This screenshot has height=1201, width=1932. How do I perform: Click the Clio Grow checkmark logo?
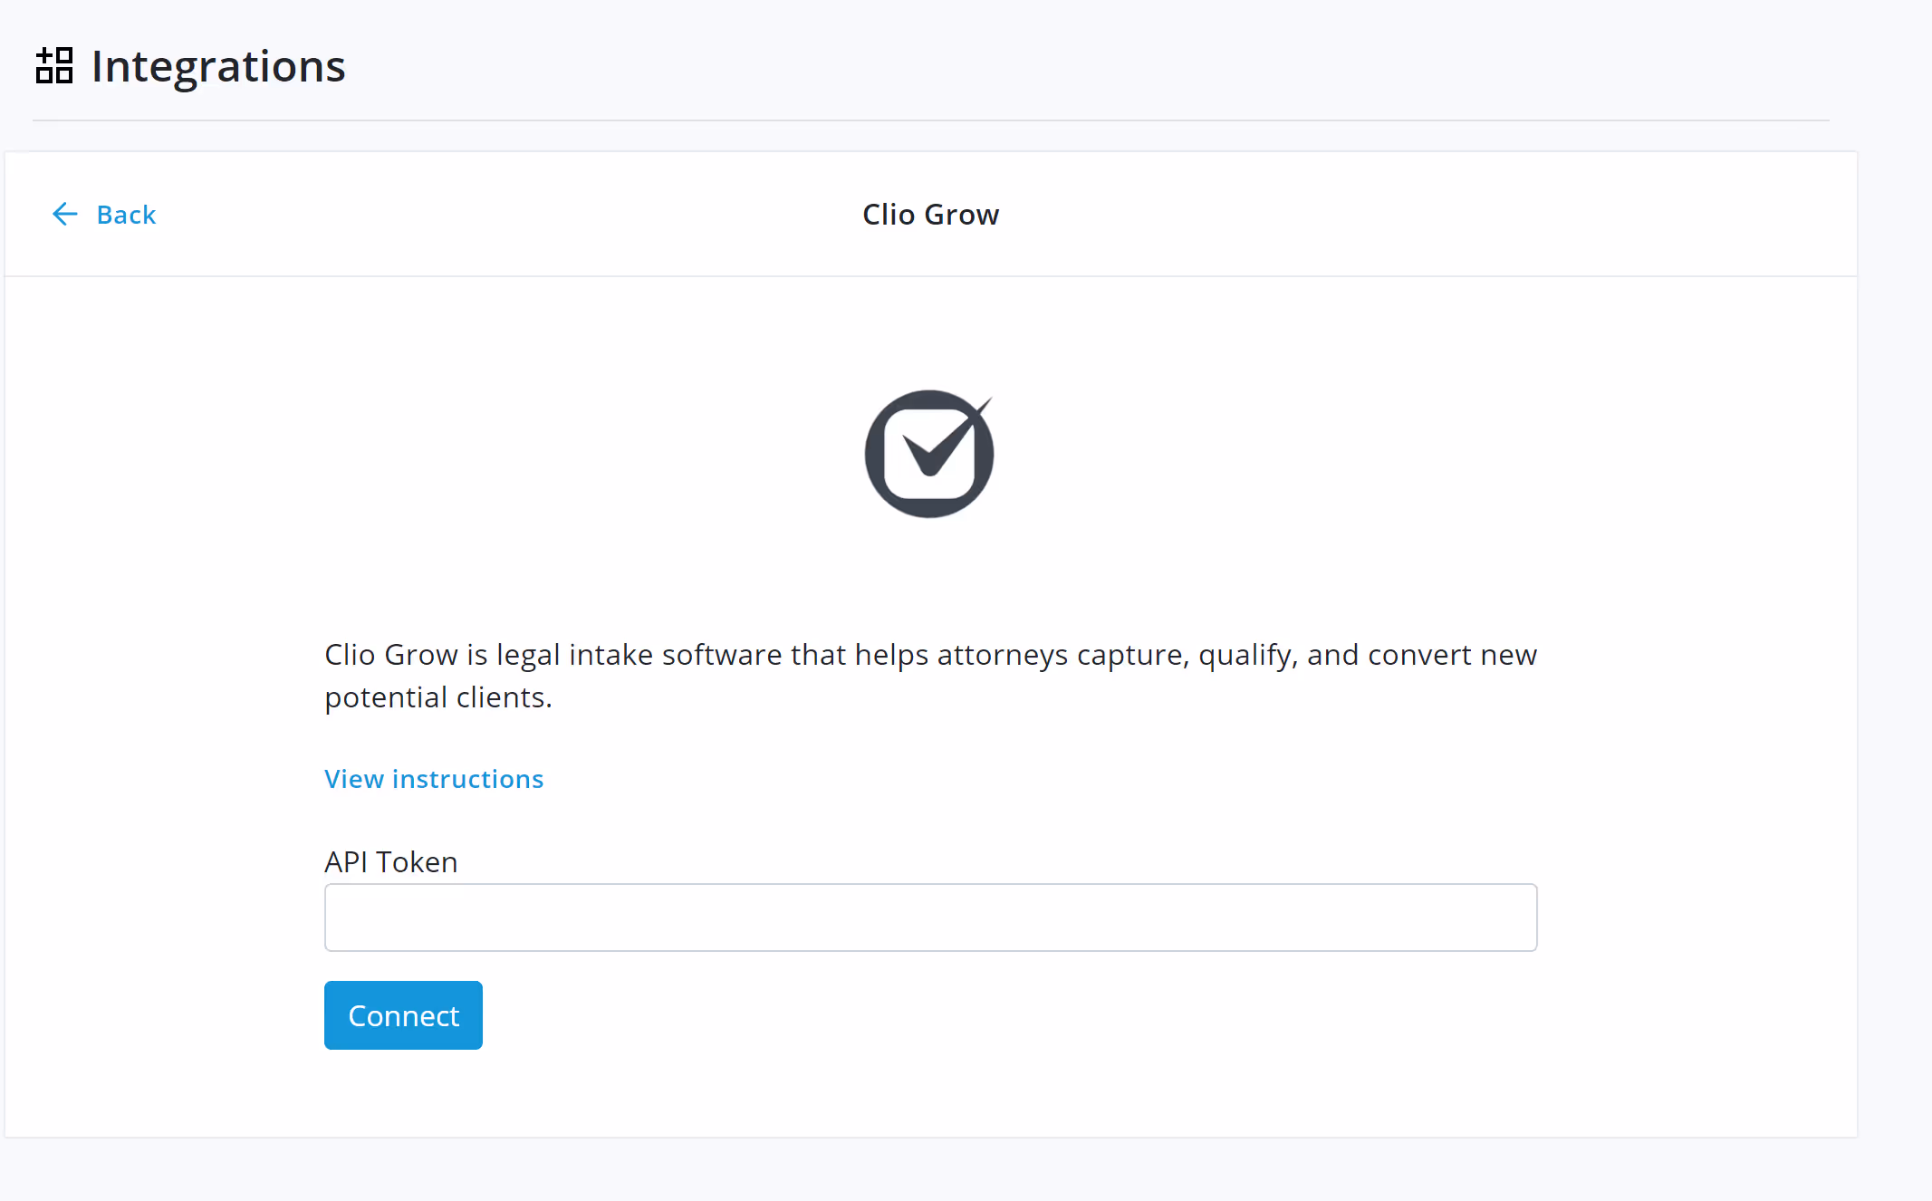(929, 454)
